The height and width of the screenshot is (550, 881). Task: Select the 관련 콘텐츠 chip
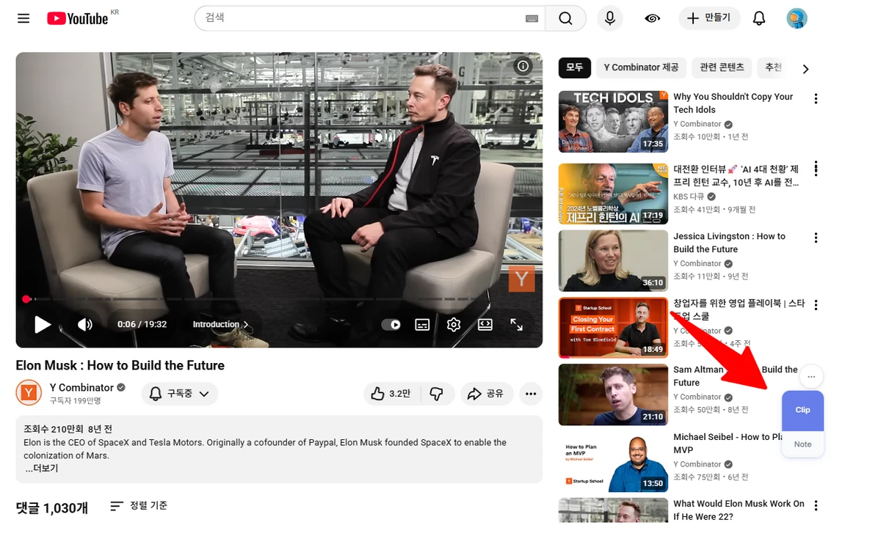pos(722,67)
